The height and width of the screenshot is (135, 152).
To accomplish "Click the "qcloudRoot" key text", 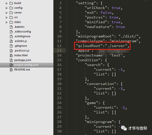I will tap(89, 46).
